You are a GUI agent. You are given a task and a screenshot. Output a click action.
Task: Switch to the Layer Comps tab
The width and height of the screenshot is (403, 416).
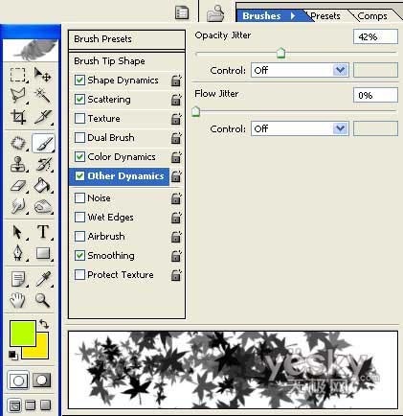click(x=372, y=15)
